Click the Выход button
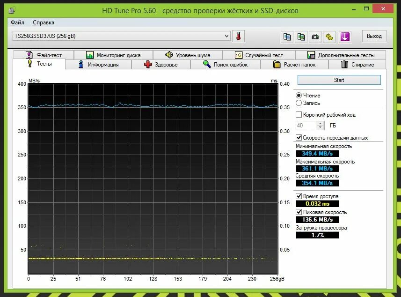Image resolution: width=401 pixels, height=297 pixels. [x=374, y=36]
